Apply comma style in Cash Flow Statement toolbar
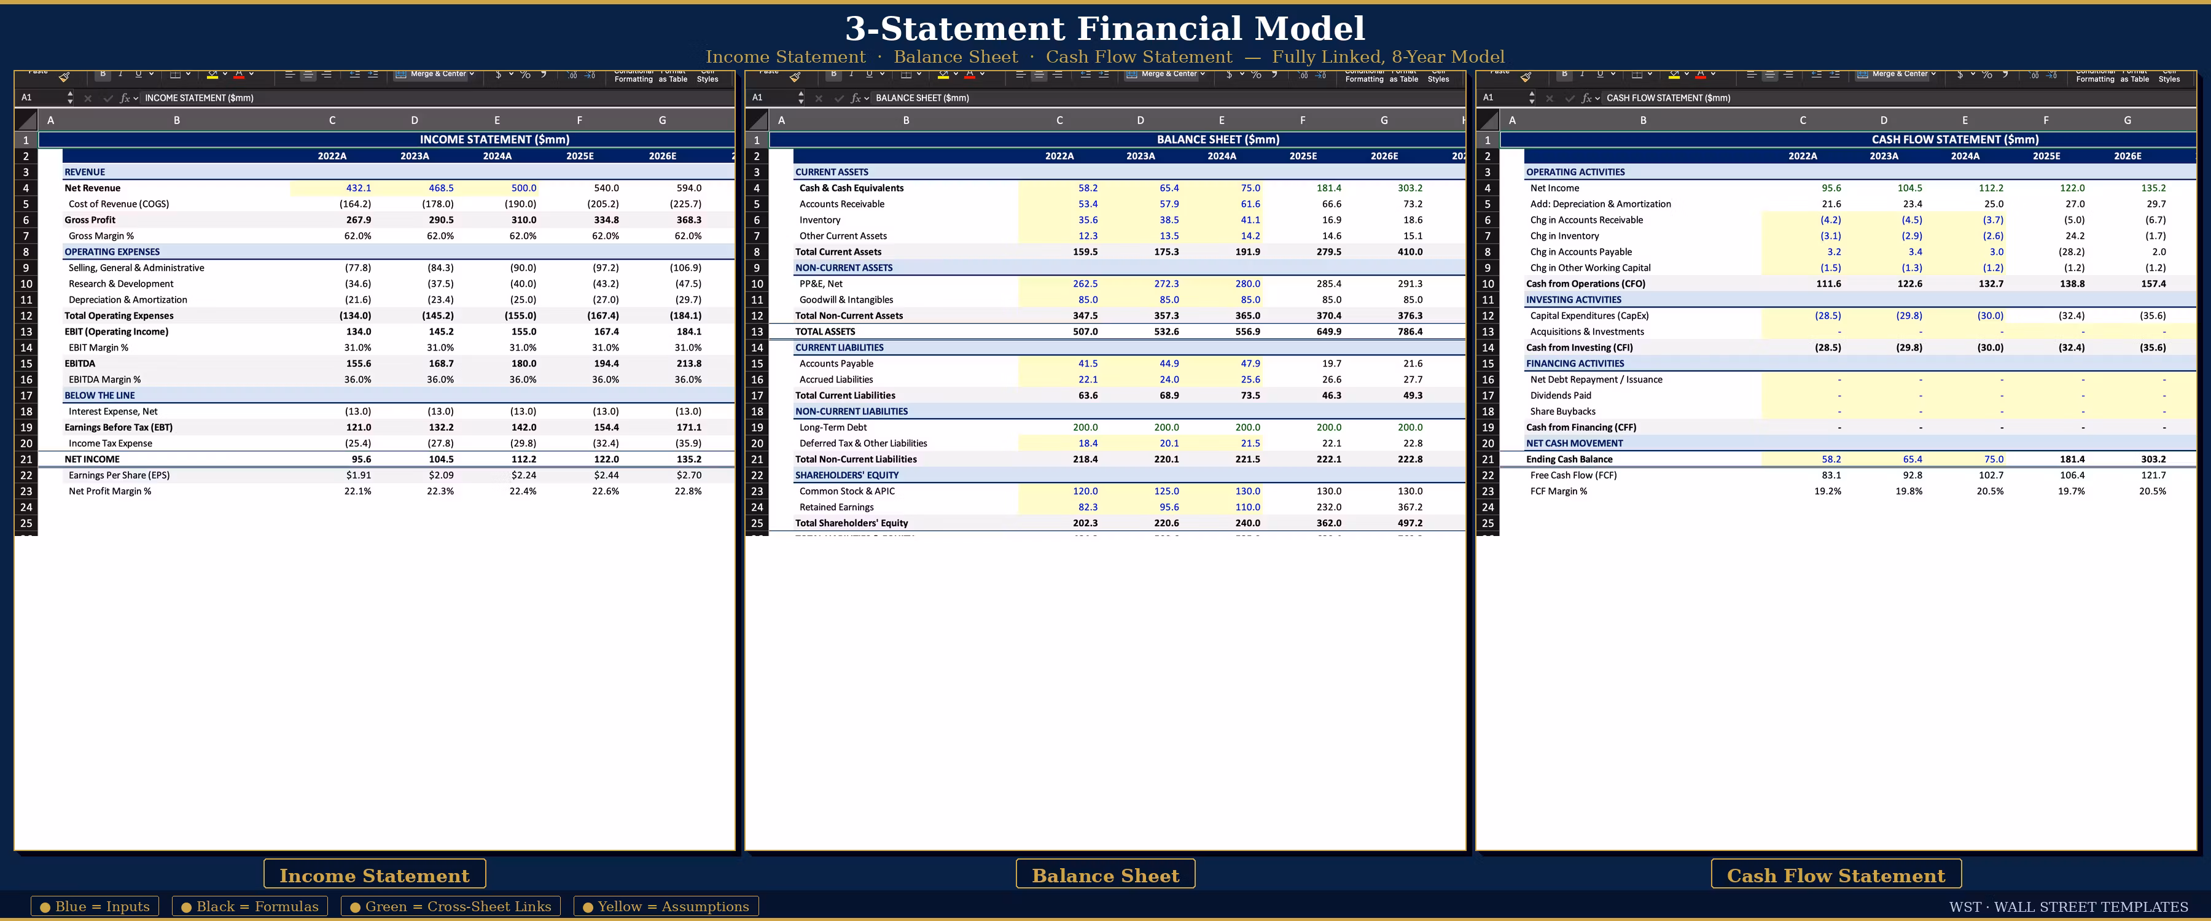 2005,75
